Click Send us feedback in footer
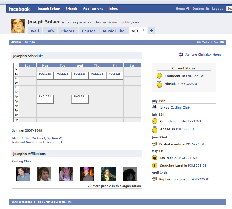Screen dimensions: 232x209 pyautogui.click(x=23, y=202)
